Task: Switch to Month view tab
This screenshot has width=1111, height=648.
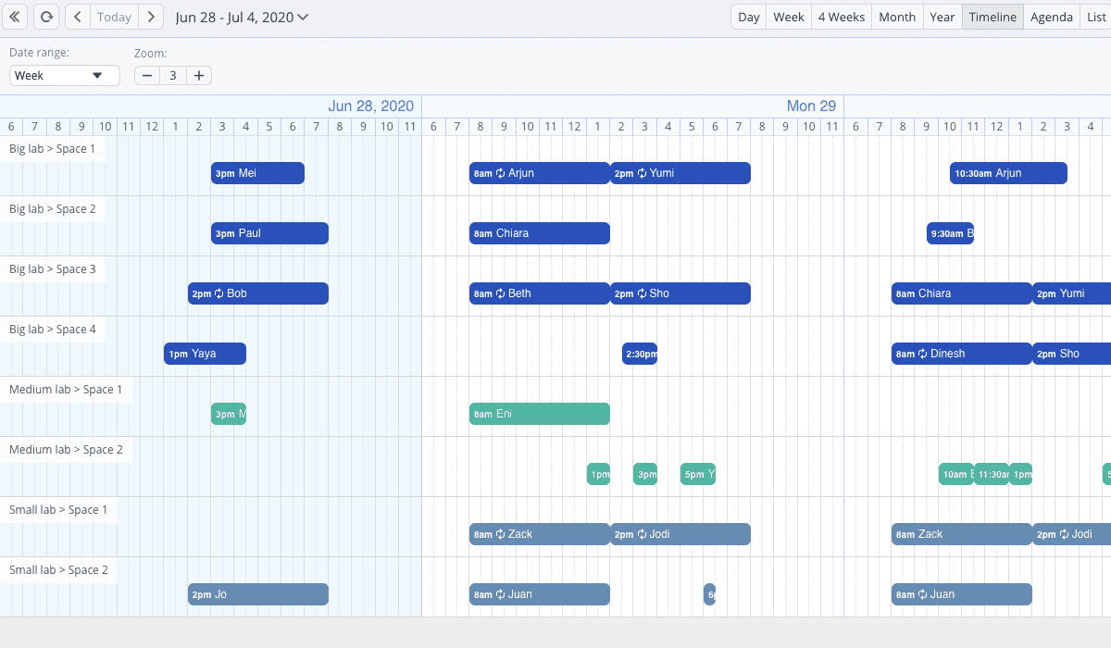Action: point(896,17)
